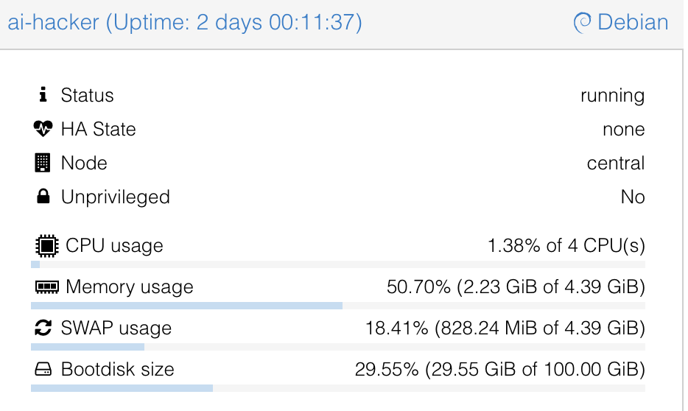
Task: Click the Memory usage RAM icon
Action: tap(46, 287)
